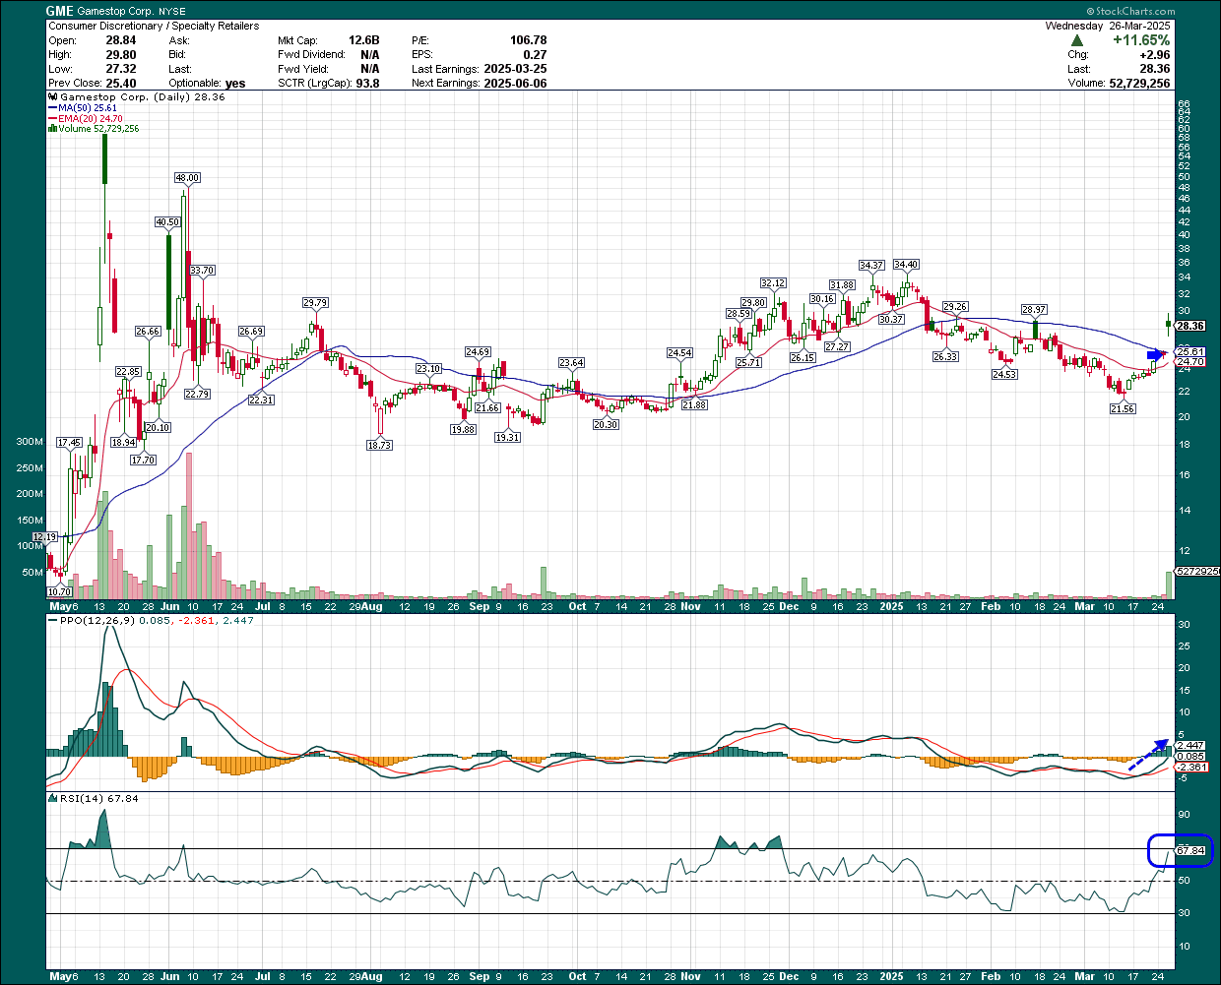
Task: Toggle the MA(50) 25.61 overlay legend entry
Action: pyautogui.click(x=87, y=107)
